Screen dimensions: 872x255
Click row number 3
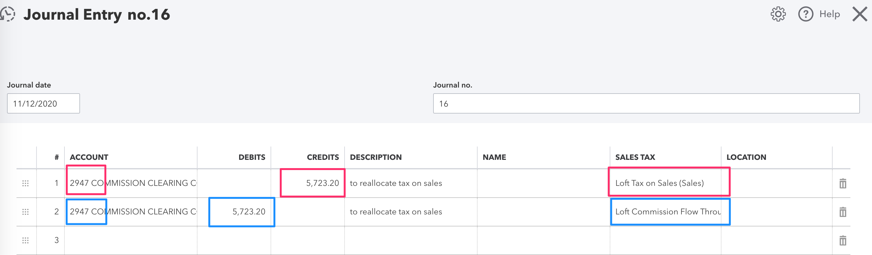coord(57,240)
